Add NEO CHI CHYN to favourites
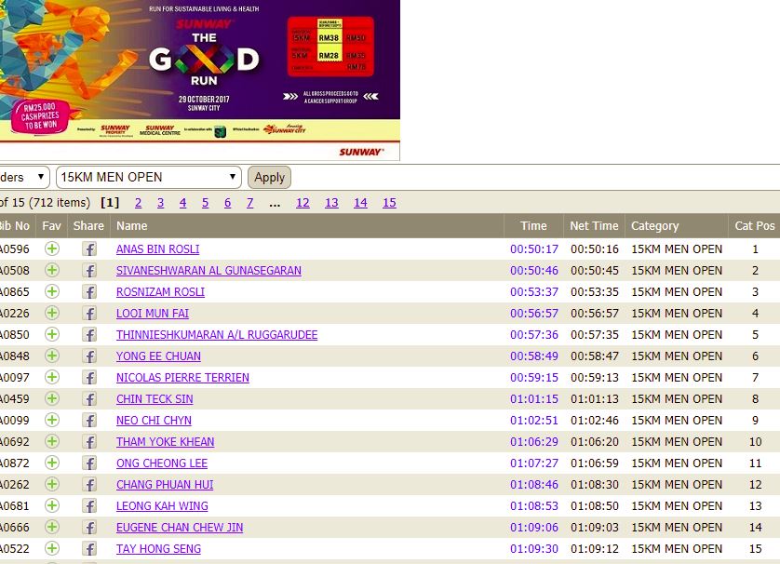The image size is (780, 564). pos(52,420)
